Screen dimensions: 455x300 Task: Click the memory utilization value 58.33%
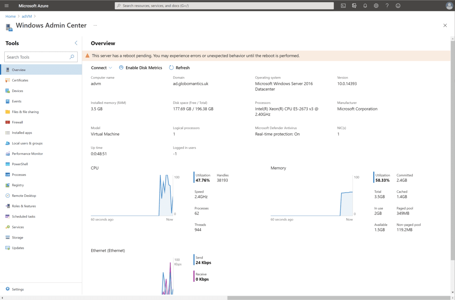(382, 180)
